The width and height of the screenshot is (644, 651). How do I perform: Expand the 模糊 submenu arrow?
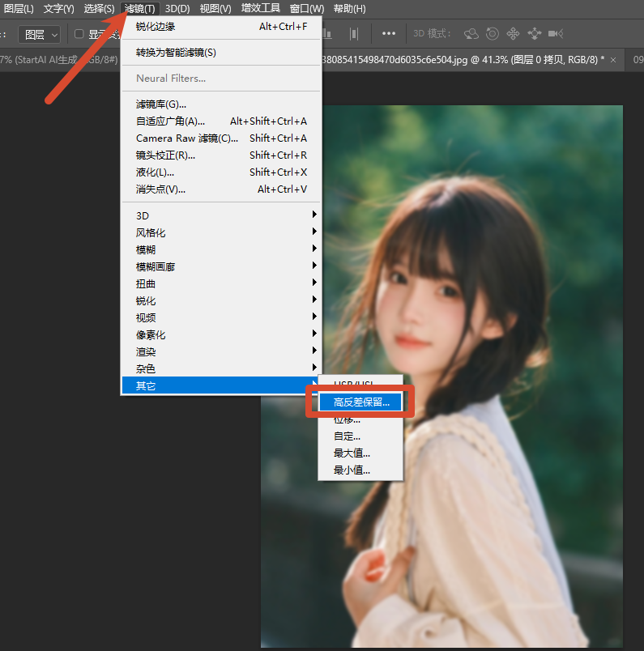[x=314, y=249]
